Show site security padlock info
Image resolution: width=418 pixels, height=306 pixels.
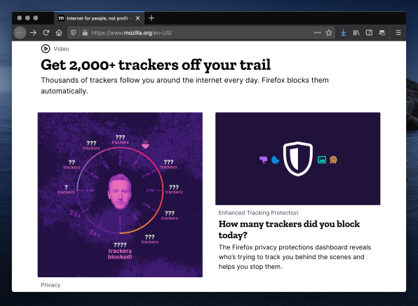85,33
